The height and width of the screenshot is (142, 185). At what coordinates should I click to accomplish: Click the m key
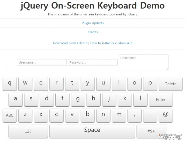(x=119, y=115)
